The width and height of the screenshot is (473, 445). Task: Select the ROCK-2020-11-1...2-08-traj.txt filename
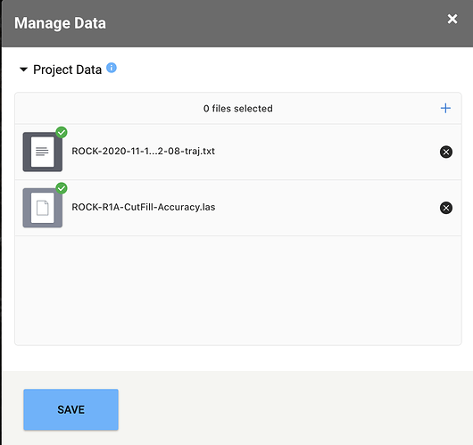point(143,151)
